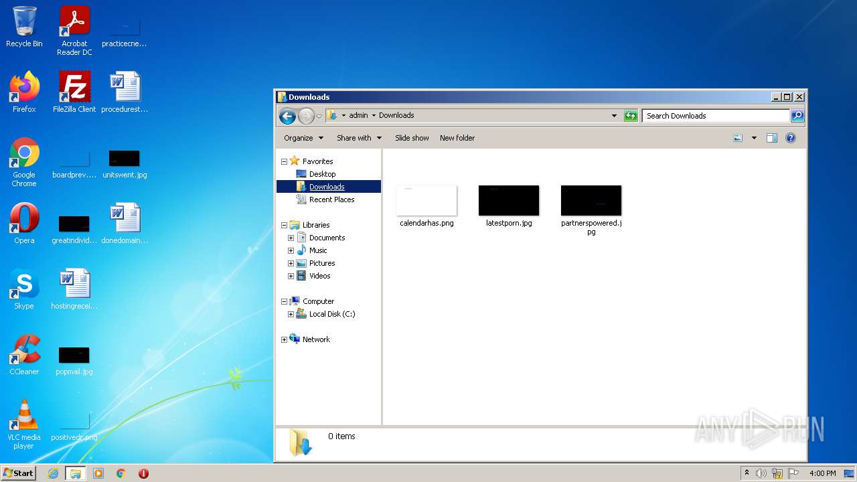Image resolution: width=857 pixels, height=482 pixels.
Task: Select the practicecne file on desktop
Action: point(125,33)
